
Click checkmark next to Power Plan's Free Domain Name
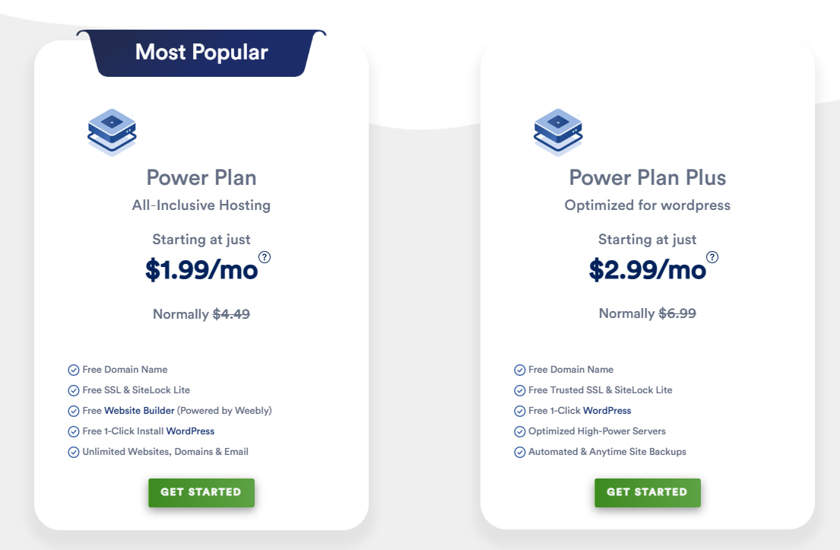point(74,370)
